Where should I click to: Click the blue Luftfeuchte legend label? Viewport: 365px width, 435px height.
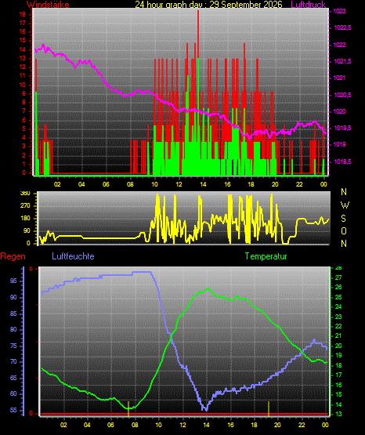[73, 256]
